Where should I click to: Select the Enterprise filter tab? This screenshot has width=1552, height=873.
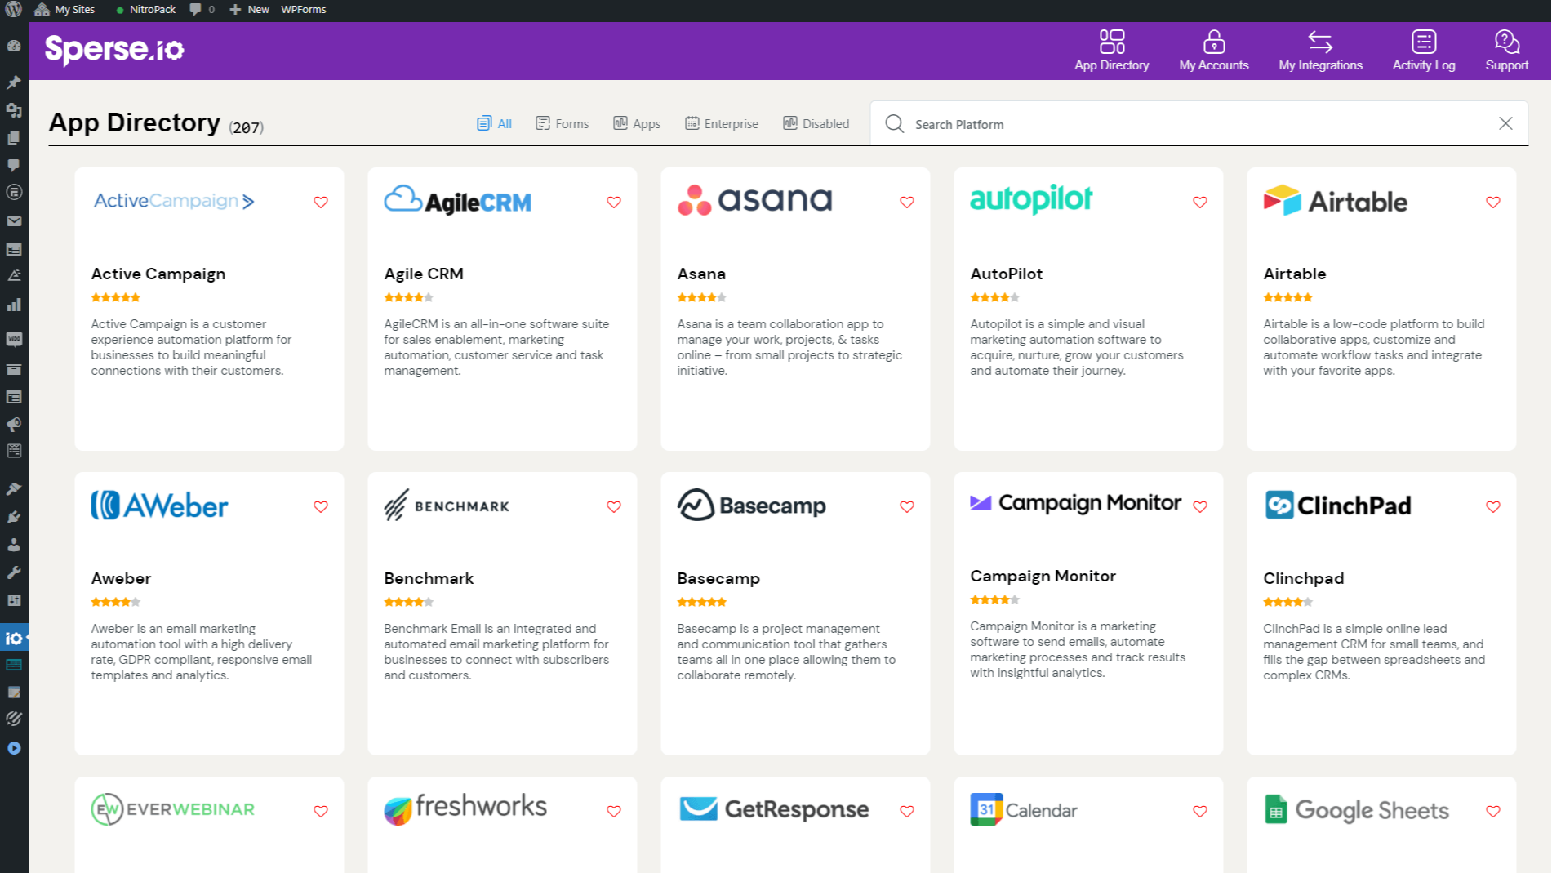(722, 123)
